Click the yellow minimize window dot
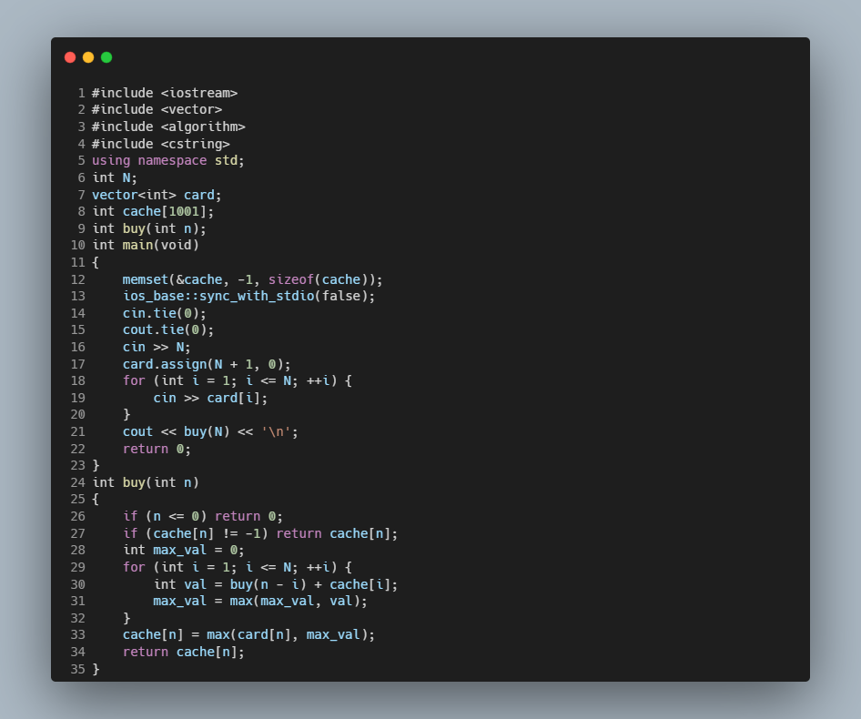 click(x=88, y=57)
